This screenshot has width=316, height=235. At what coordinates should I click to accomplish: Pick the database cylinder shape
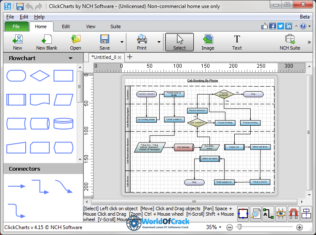coord(63,124)
